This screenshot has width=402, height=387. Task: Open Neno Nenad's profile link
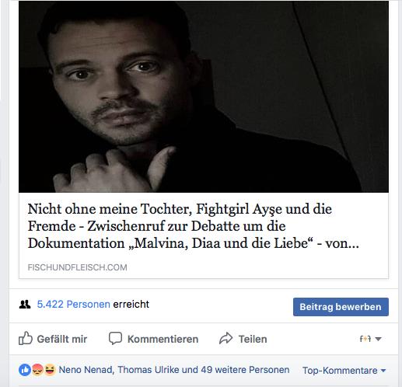pos(86,370)
